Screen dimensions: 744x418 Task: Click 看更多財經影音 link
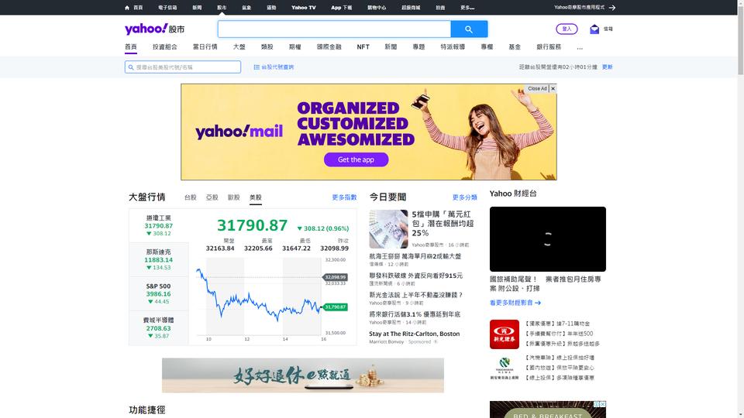tap(515, 303)
